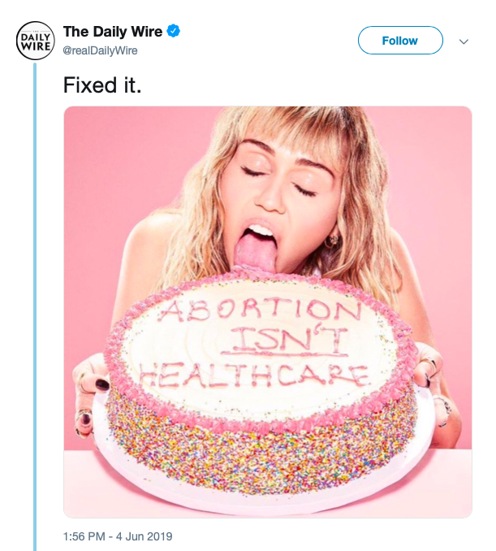Click the 4 Jun 2019 date

point(144,536)
